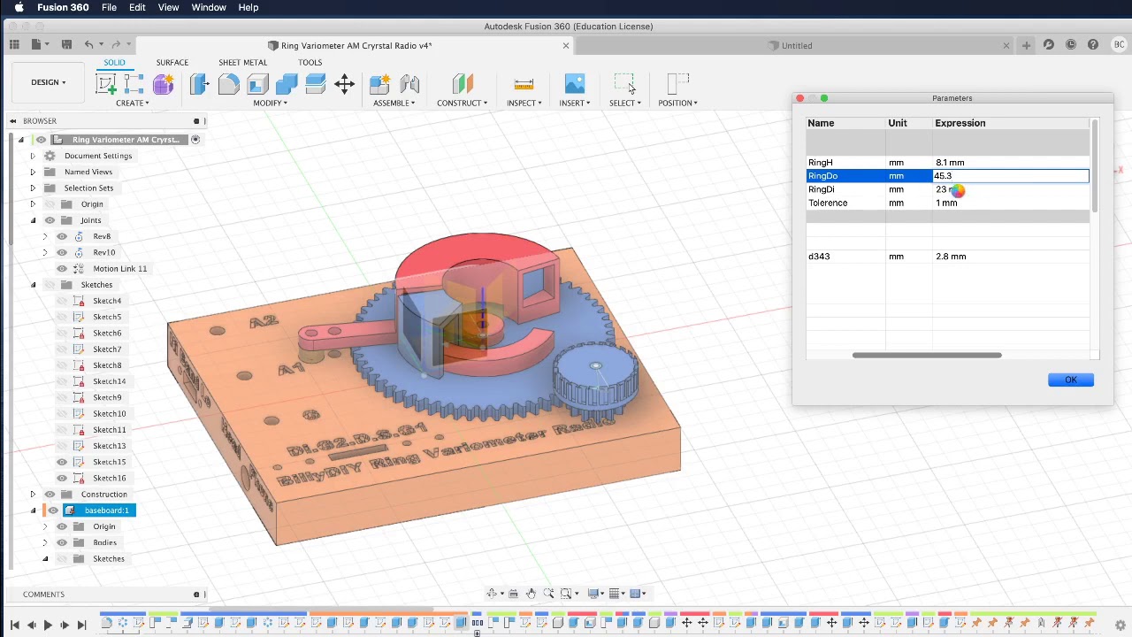Viewport: 1132px width, 637px height.
Task: Expand Document Settings in browser
Action: (33, 156)
